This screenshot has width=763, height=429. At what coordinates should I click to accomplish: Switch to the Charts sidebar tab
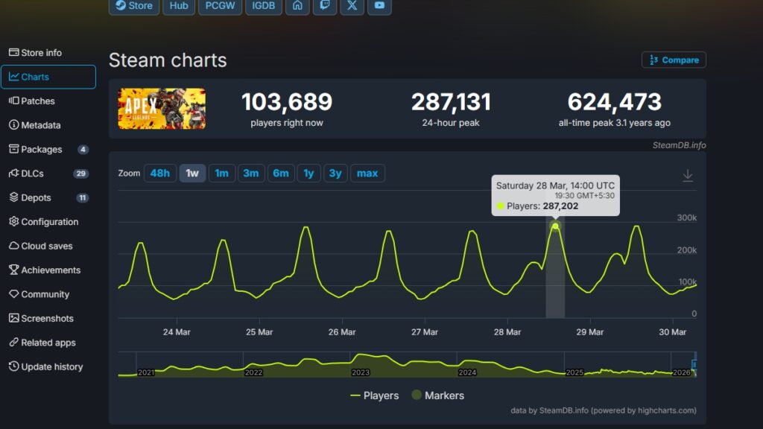[x=34, y=77]
